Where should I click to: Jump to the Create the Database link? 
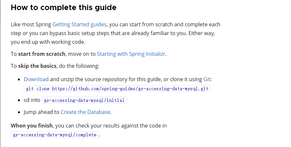pos(85,112)
